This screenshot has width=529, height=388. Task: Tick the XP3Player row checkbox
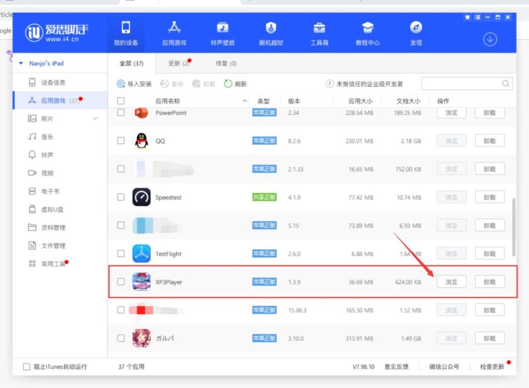point(121,282)
